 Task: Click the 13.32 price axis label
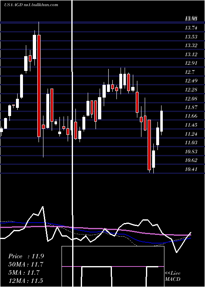pos(191,46)
